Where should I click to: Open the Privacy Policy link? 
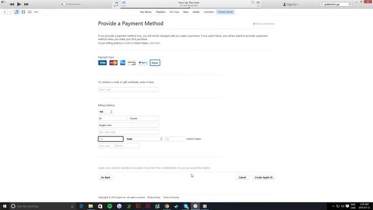(x=154, y=197)
